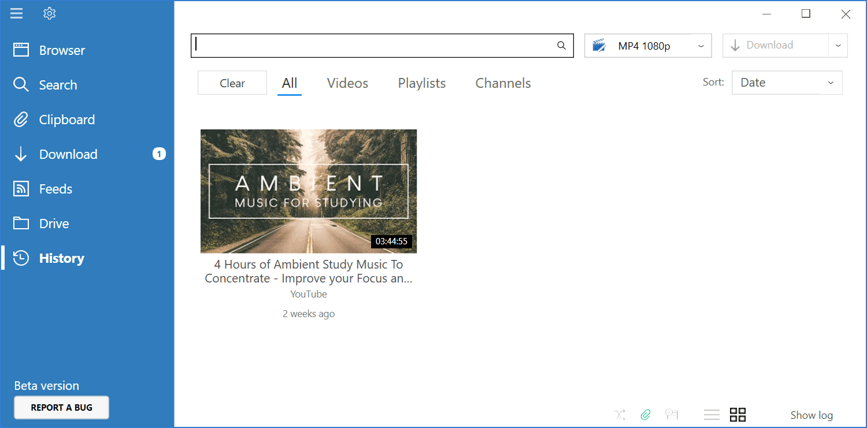The width and height of the screenshot is (867, 428).
Task: Maximize the application window
Action: [806, 14]
